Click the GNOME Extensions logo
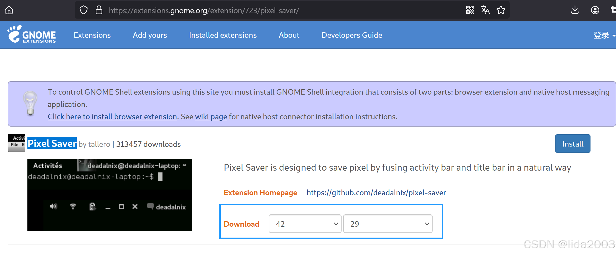Image resolution: width=616 pixels, height=254 pixels. coord(32,34)
